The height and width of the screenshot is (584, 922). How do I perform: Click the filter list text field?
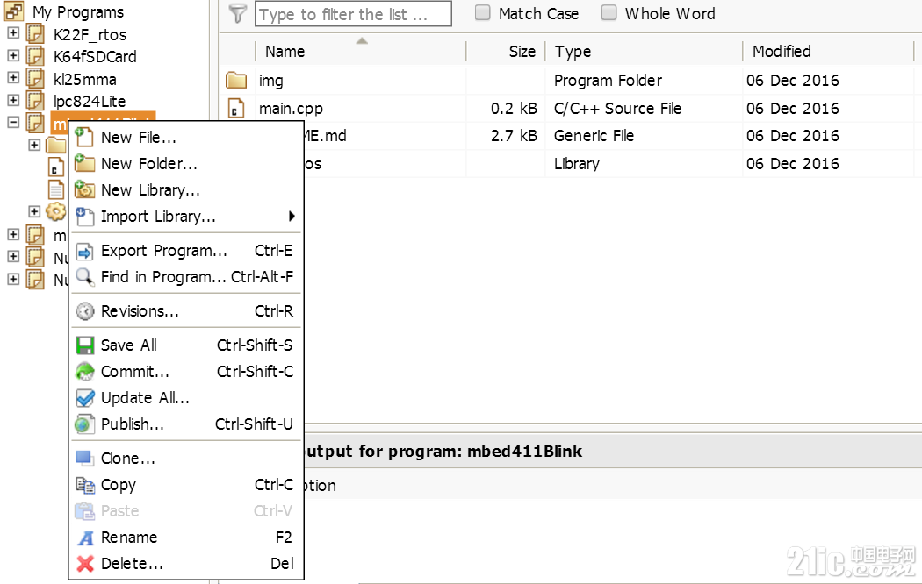(x=353, y=13)
